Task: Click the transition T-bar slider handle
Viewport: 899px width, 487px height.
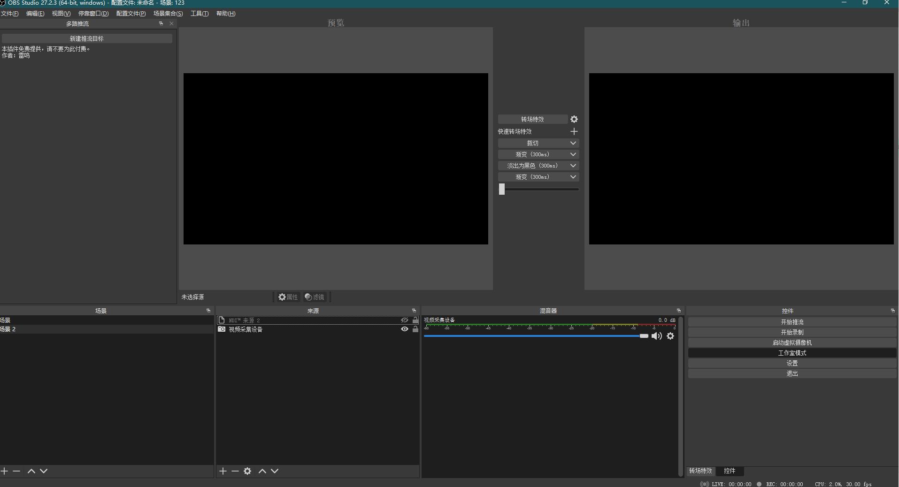Action: 502,189
